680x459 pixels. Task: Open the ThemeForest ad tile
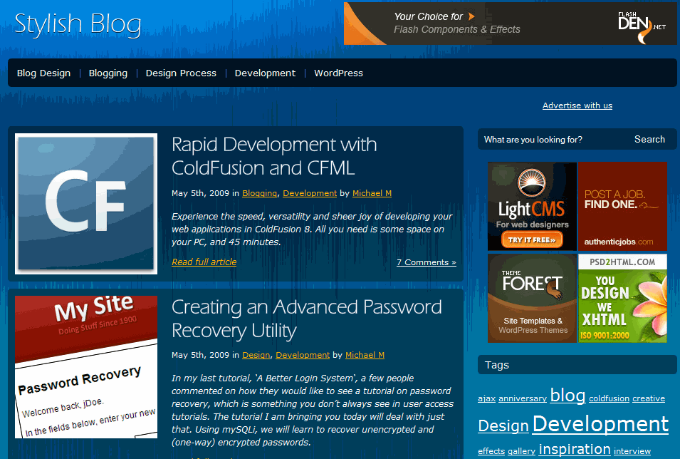tap(532, 299)
